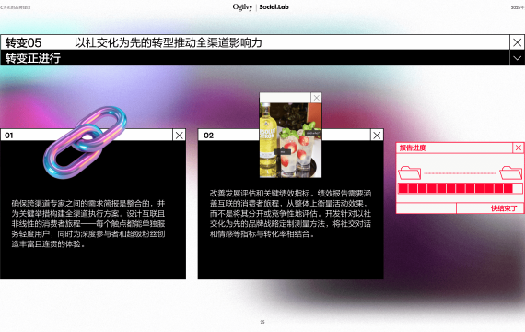Select the 转变正进行 label
This screenshot has width=525, height=332.
click(x=33, y=58)
